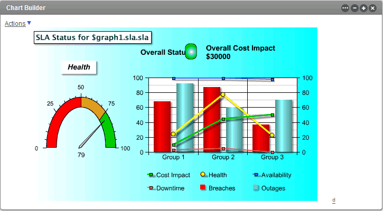The image size is (384, 211).
Task: Maximize the Chart Builder with plus icon
Action: pyautogui.click(x=363, y=8)
